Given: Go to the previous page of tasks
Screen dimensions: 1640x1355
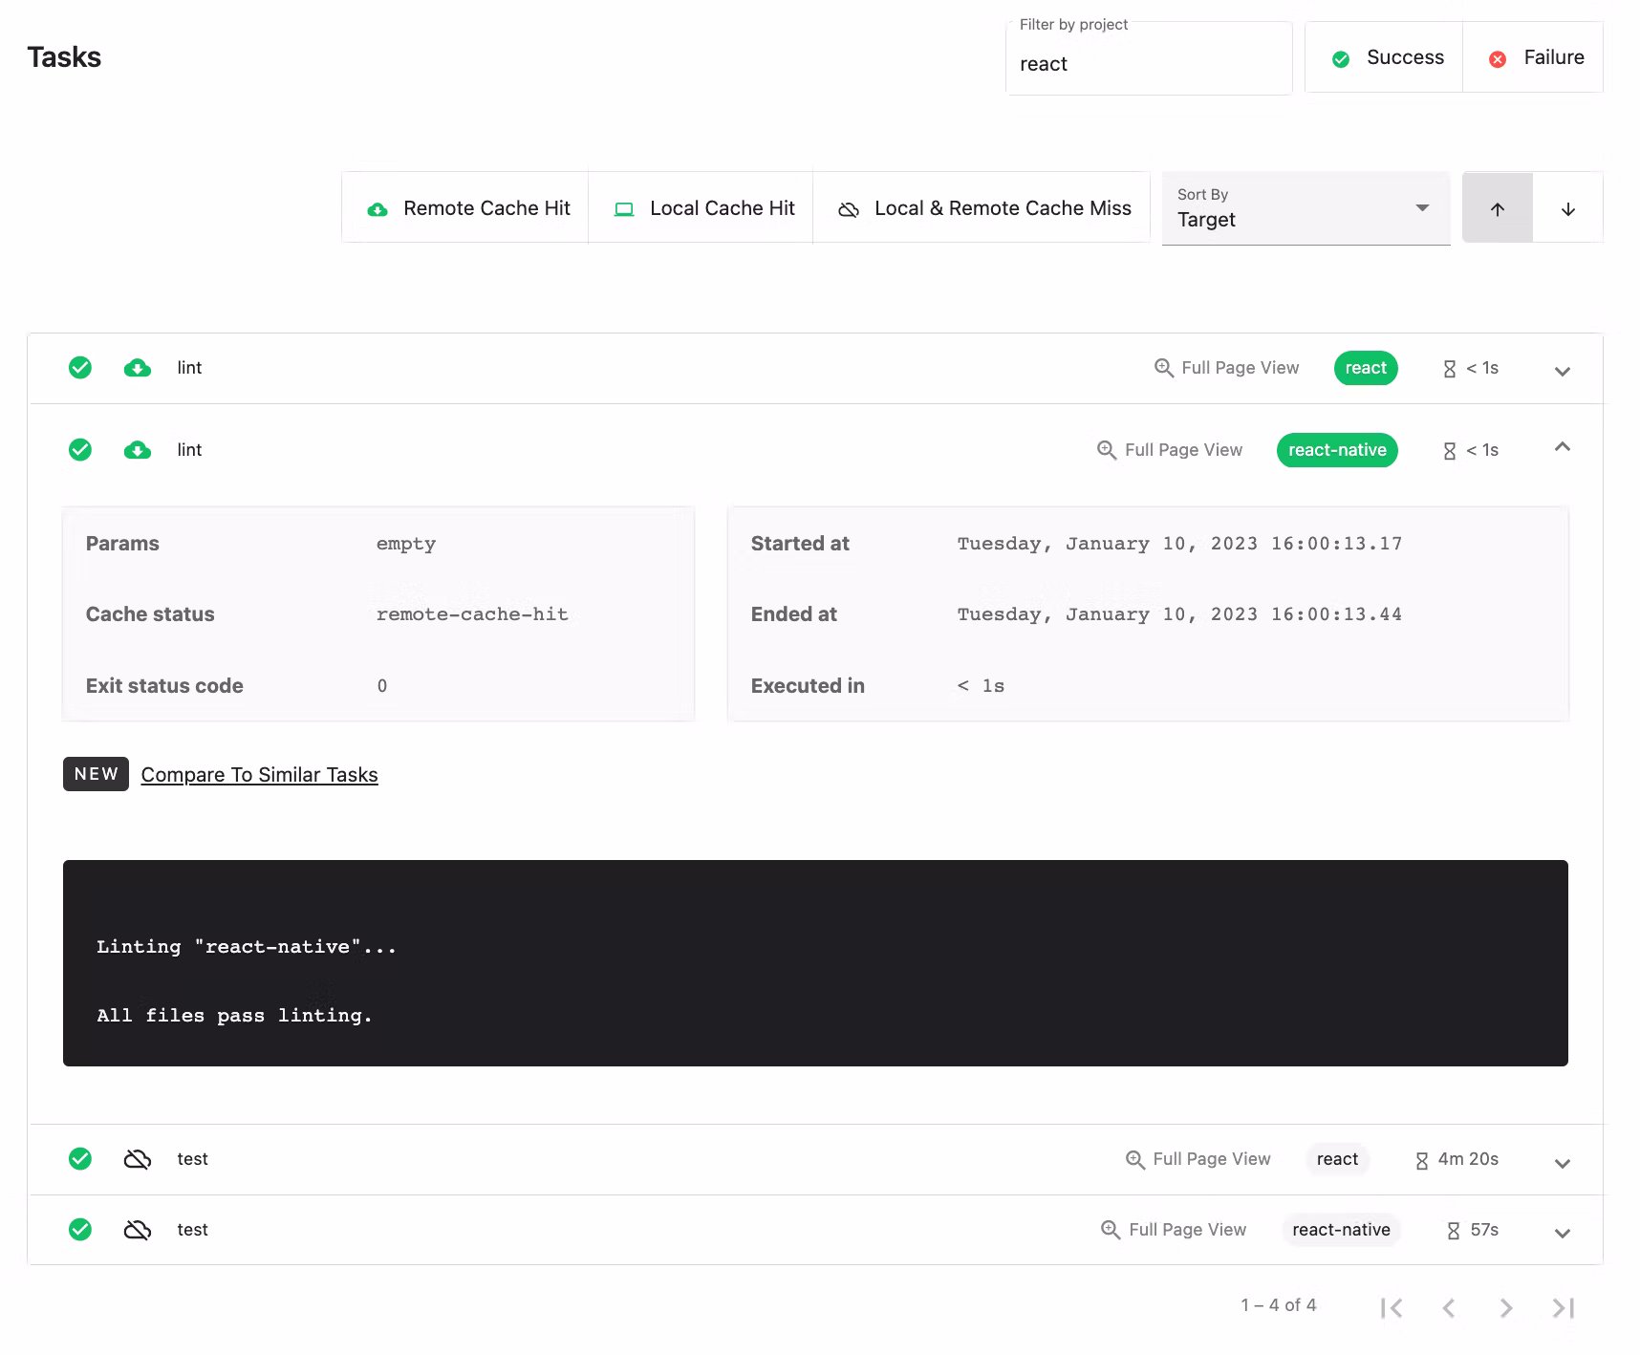Looking at the screenshot, I should 1448,1307.
